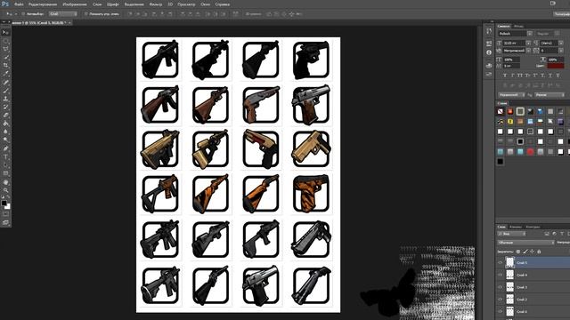Screen dimensions: 570x320
Task: Select the Path Selection tool
Action: 5,165
